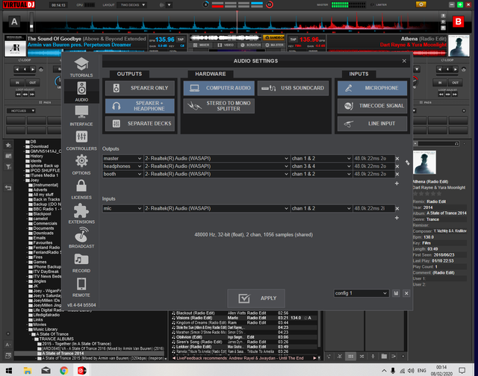Click deck A loop Out button

[x=32, y=83]
